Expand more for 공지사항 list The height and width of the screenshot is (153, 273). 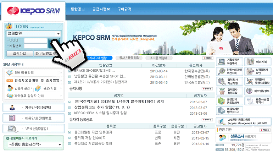[x=207, y=89]
